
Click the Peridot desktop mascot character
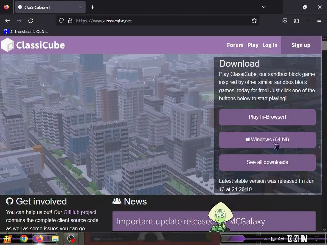pyautogui.click(x=220, y=217)
